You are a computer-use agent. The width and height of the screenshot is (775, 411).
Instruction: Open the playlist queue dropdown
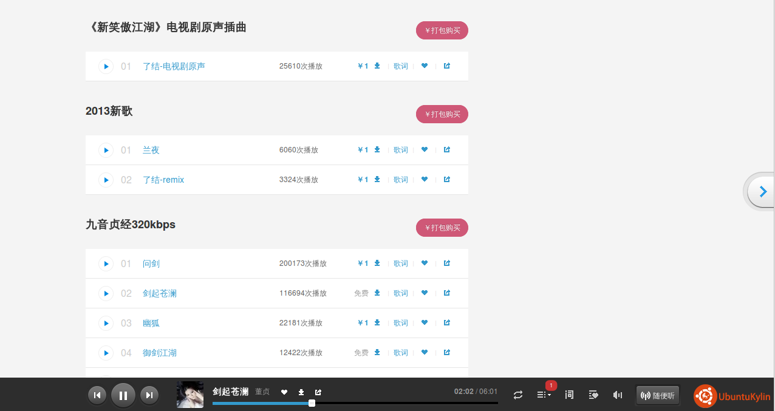(544, 395)
